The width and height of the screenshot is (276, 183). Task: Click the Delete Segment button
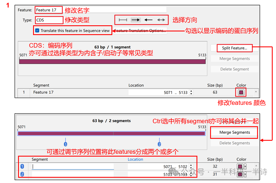[234, 69]
